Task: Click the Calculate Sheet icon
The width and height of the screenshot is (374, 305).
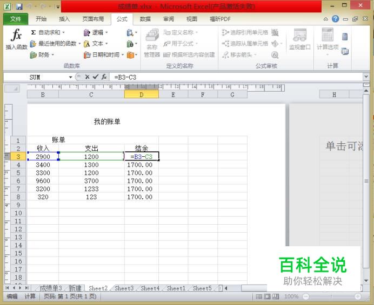Action: [x=345, y=51]
